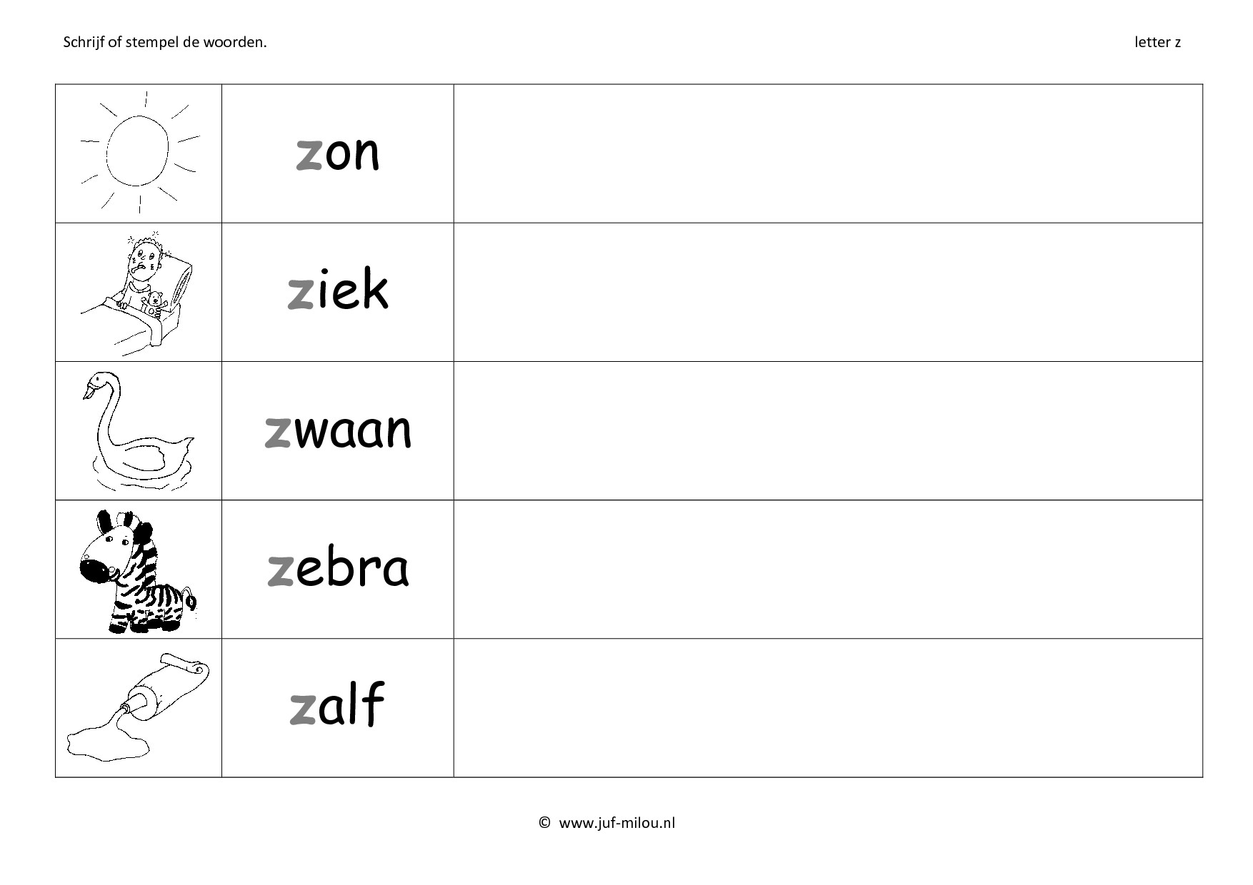Click the word zon
Viewport: 1253px width, 885px height.
pyautogui.click(x=338, y=152)
